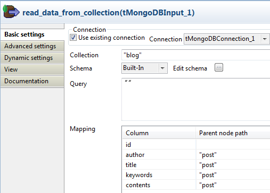Viewport: 270px width, 193px height.
Task: Open Dynamic settings tab
Action: 32,58
